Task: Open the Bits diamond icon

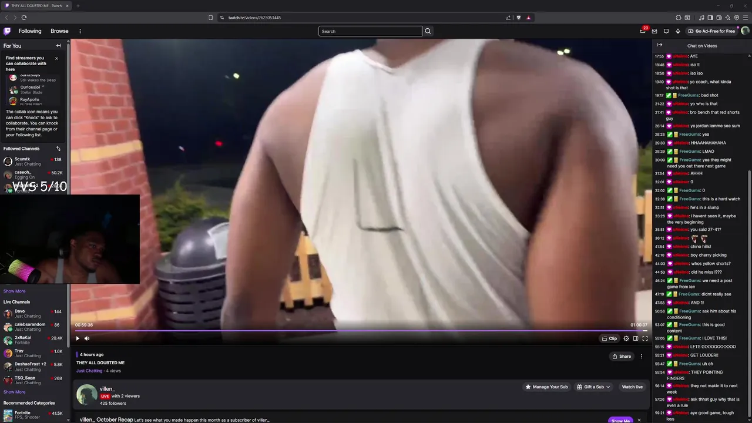Action: tap(678, 31)
